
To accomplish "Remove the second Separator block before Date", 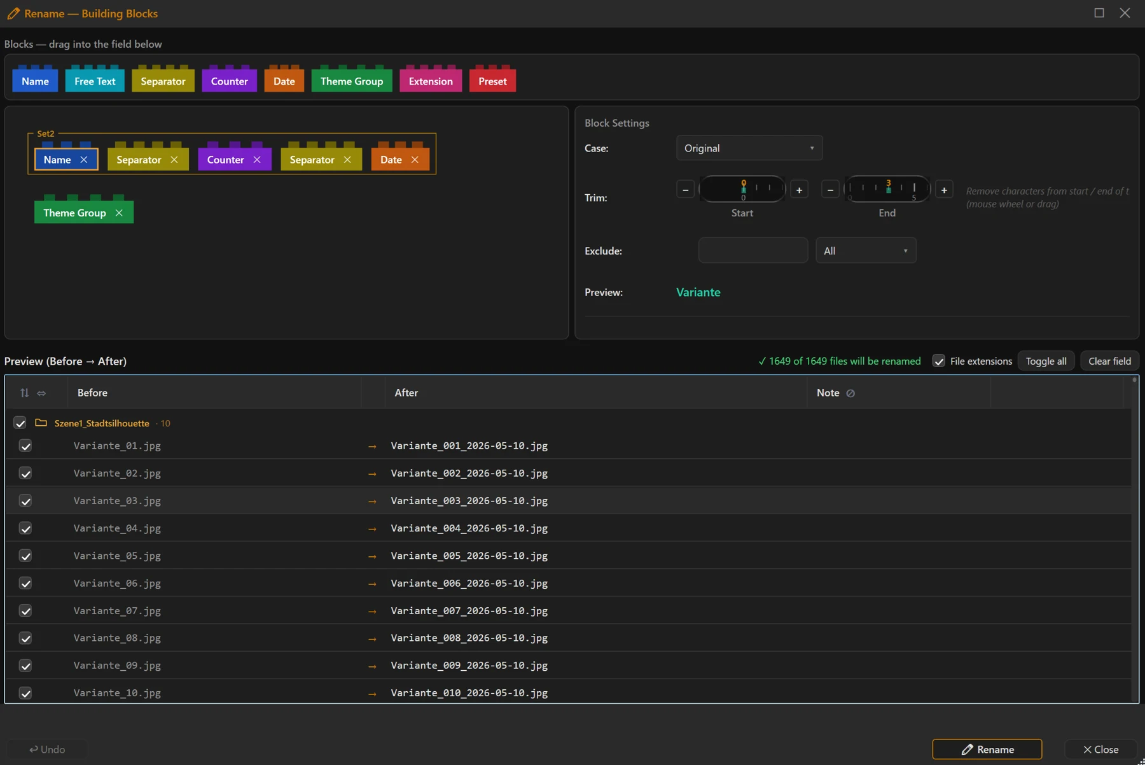I will (x=347, y=160).
